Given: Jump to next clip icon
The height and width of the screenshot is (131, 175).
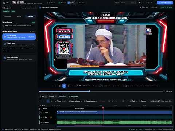Looking at the screenshot, I should pos(73,86).
